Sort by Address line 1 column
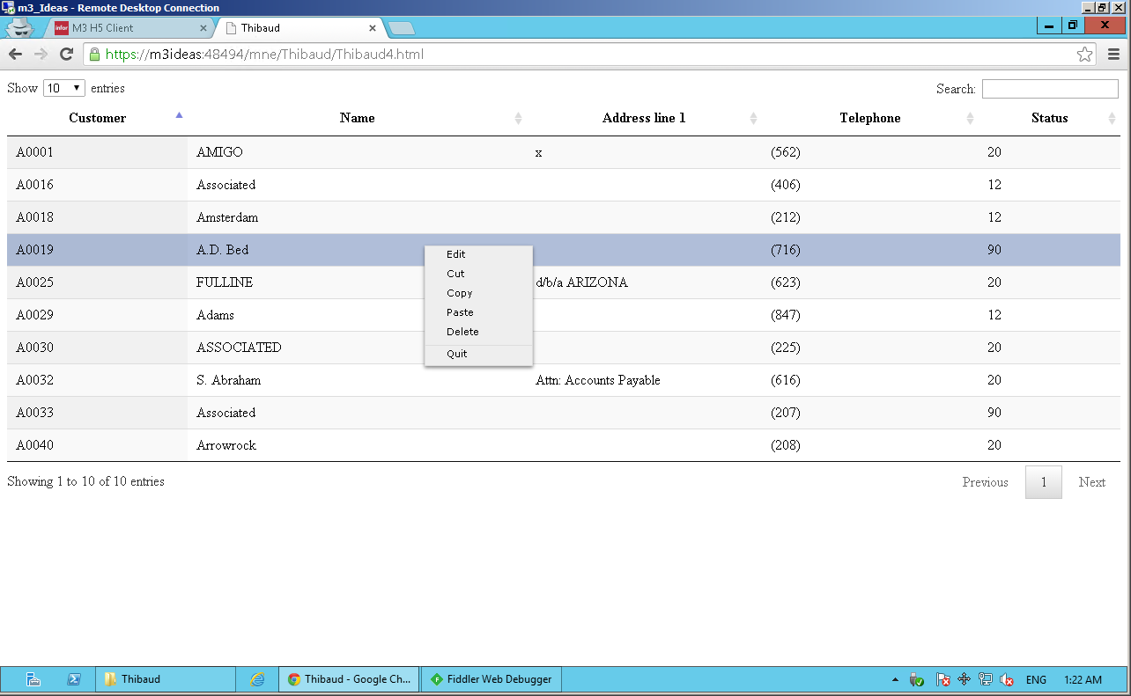Image resolution: width=1131 pixels, height=696 pixels. pos(644,118)
